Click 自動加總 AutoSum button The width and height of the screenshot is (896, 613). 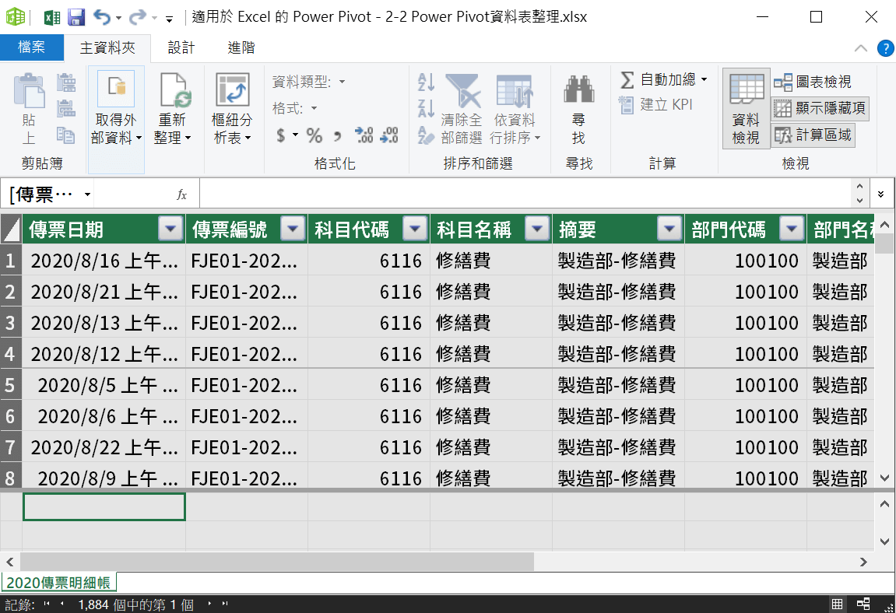pyautogui.click(x=659, y=79)
